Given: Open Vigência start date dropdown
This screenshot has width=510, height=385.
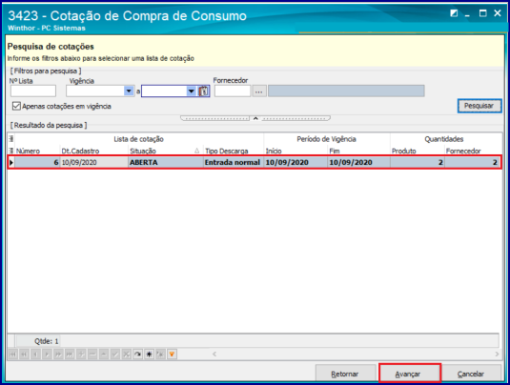Looking at the screenshot, I should pos(129,91).
